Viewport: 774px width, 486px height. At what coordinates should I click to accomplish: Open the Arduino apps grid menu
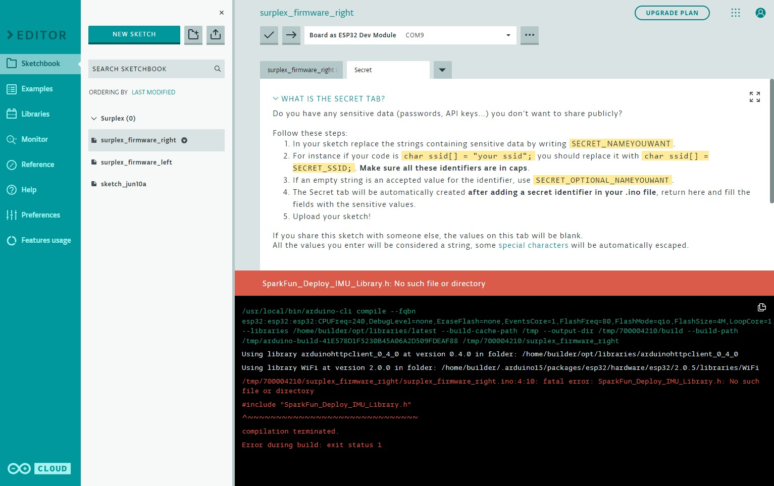[x=736, y=13]
